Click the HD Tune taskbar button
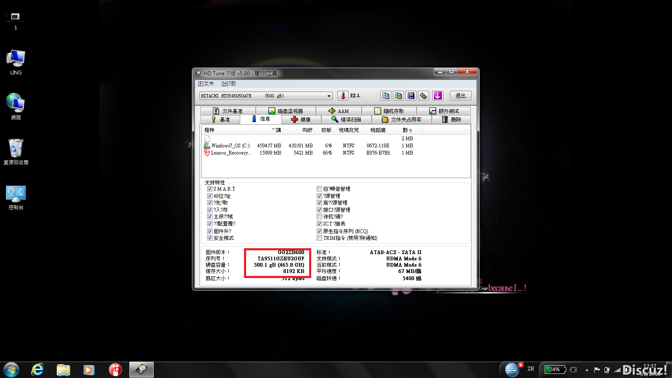Viewport: 672px width, 378px height. point(142,370)
